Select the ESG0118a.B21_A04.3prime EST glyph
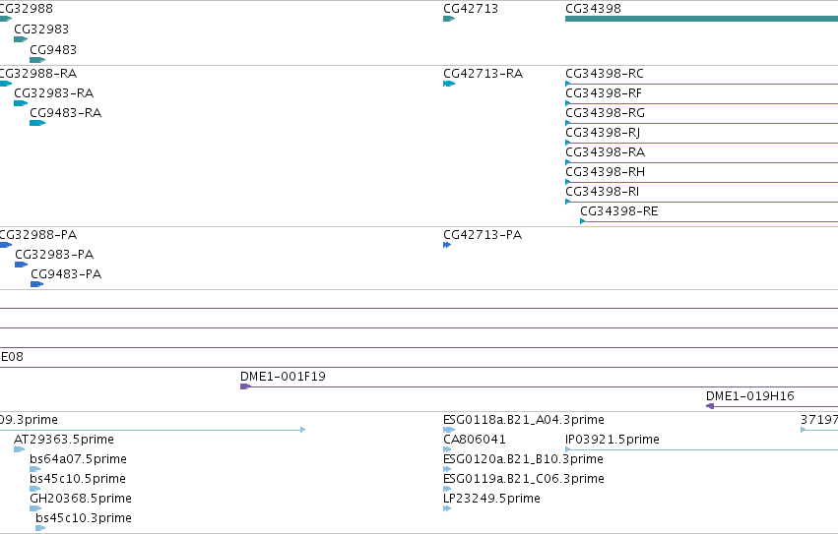 (x=449, y=430)
